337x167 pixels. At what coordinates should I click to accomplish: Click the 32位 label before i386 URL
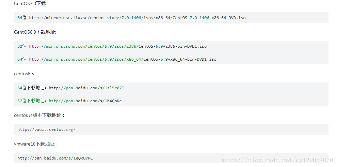click(22, 46)
